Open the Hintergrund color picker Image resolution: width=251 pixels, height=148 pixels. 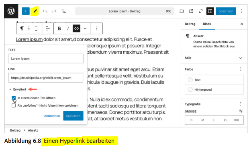point(214,89)
